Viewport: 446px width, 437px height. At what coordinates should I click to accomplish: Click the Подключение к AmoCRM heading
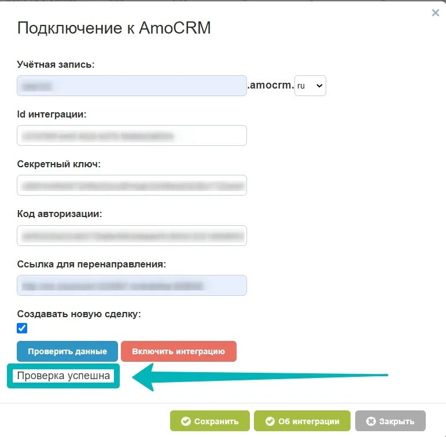point(114,28)
